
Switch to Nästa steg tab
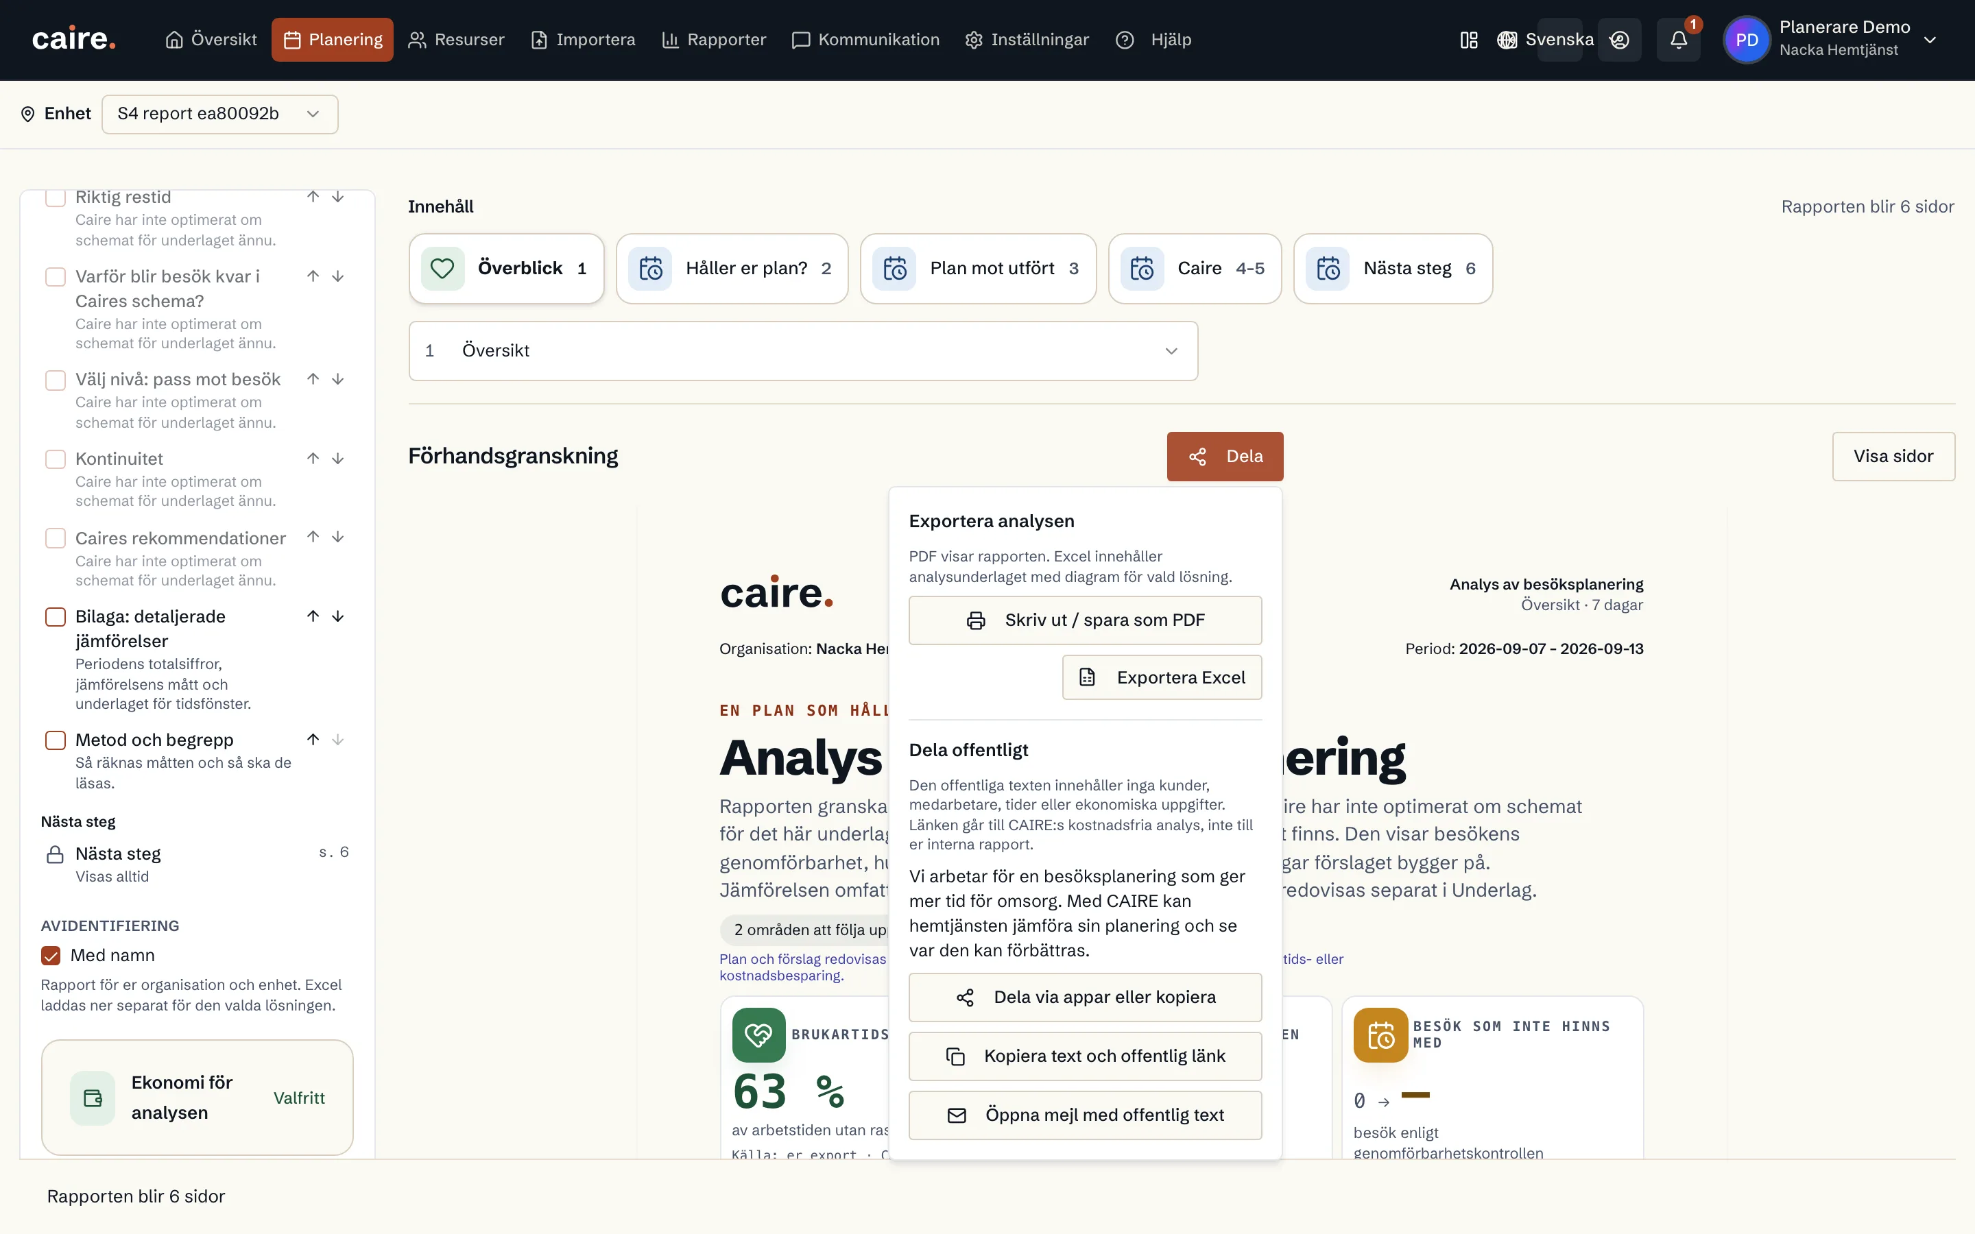[1392, 269]
